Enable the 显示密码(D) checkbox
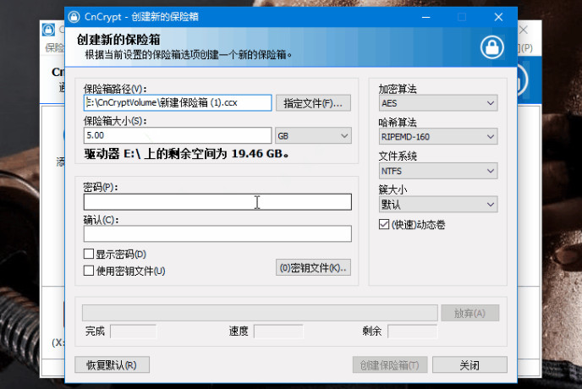This screenshot has width=582, height=389. click(88, 254)
